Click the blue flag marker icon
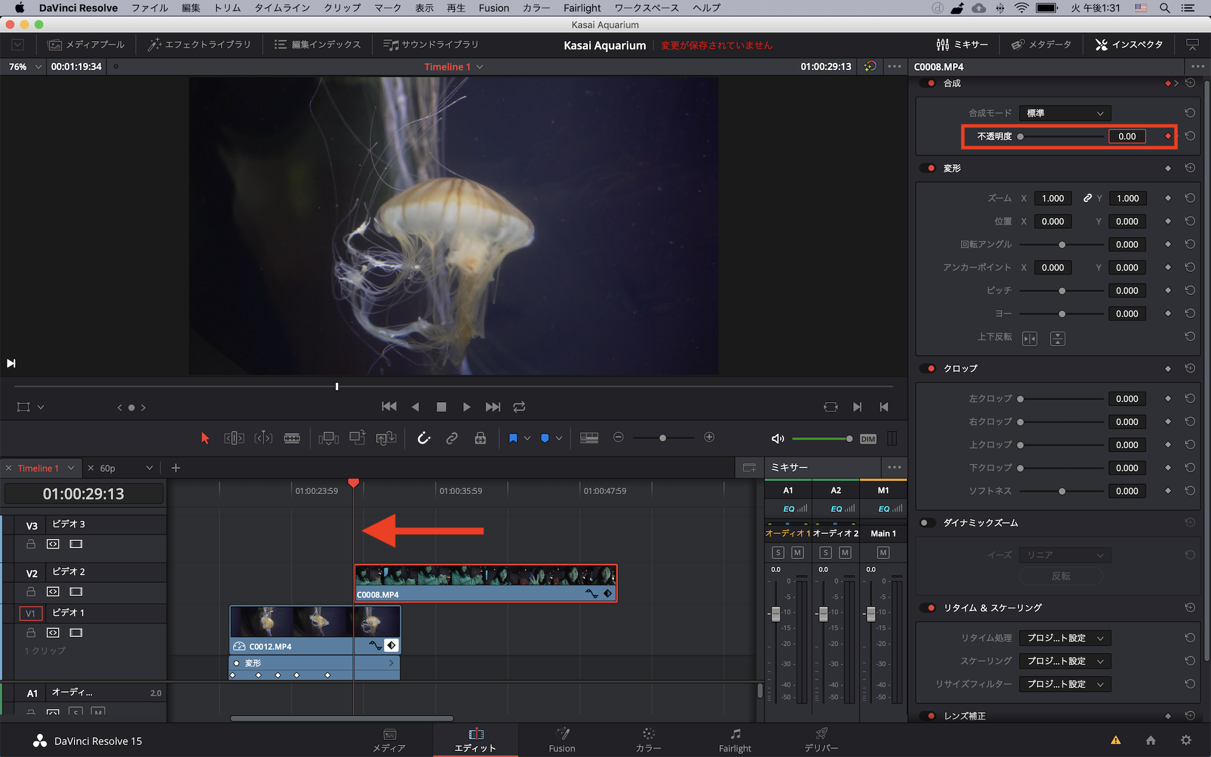Screen dimensions: 1211x757 [513, 438]
